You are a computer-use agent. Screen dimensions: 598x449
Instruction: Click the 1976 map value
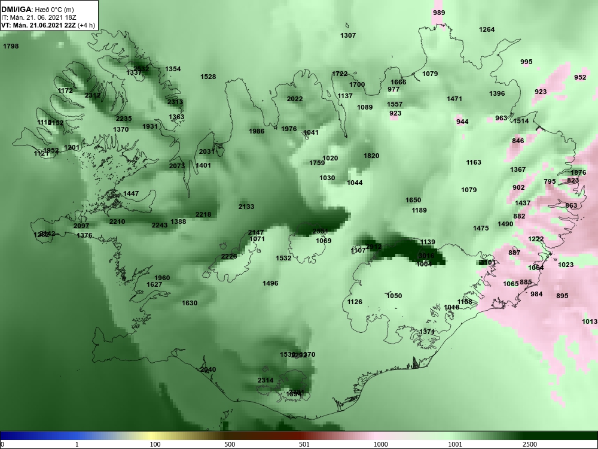(289, 129)
